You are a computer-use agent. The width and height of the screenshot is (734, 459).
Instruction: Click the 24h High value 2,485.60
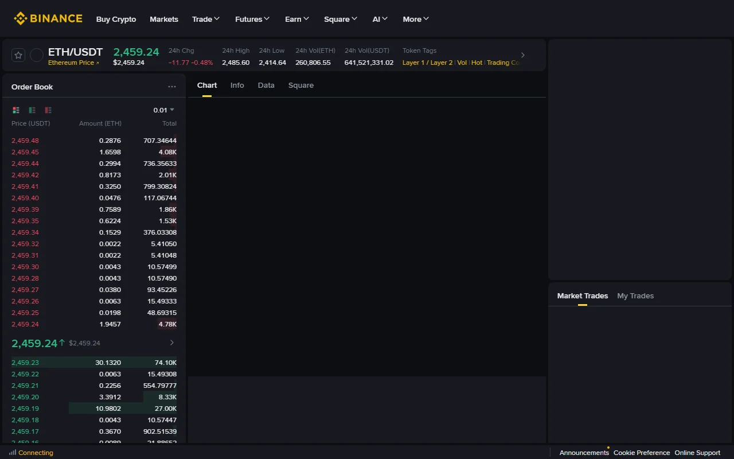236,63
